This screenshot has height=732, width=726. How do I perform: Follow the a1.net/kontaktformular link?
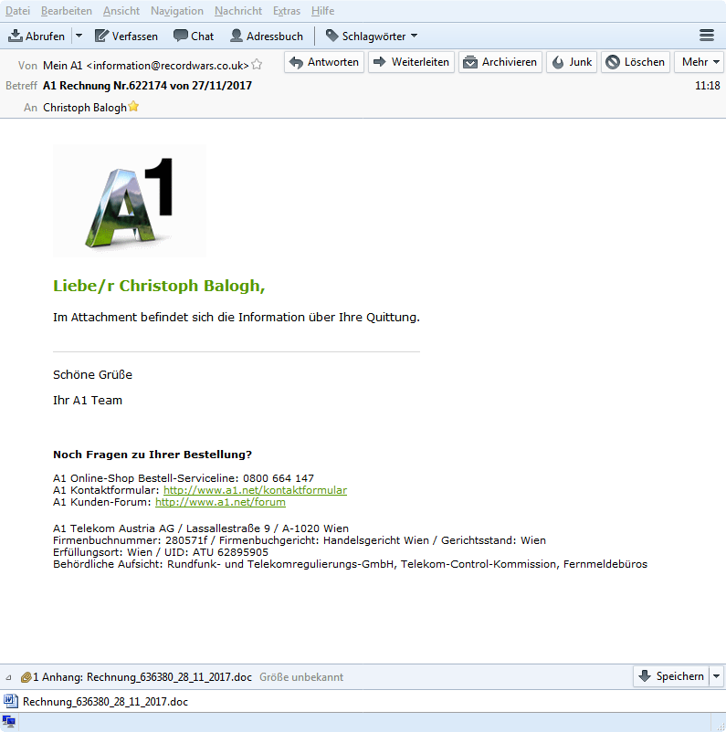click(x=255, y=490)
